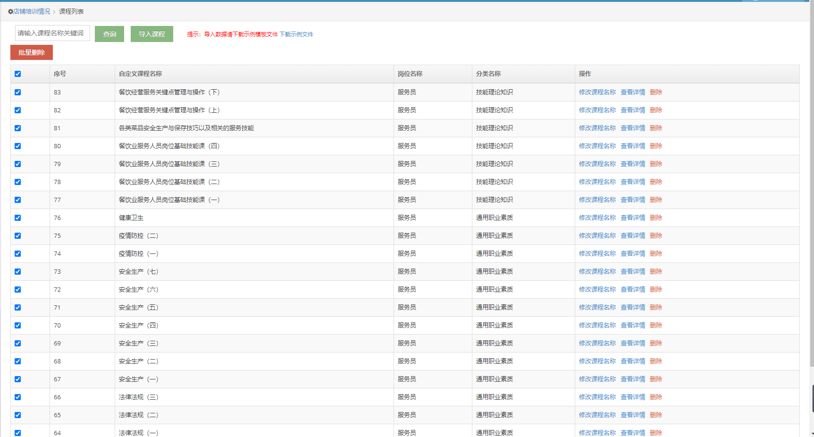The image size is (814, 437).
Task: Click 修改课程名称 for 安全生产（七）
Action: pyautogui.click(x=597, y=271)
